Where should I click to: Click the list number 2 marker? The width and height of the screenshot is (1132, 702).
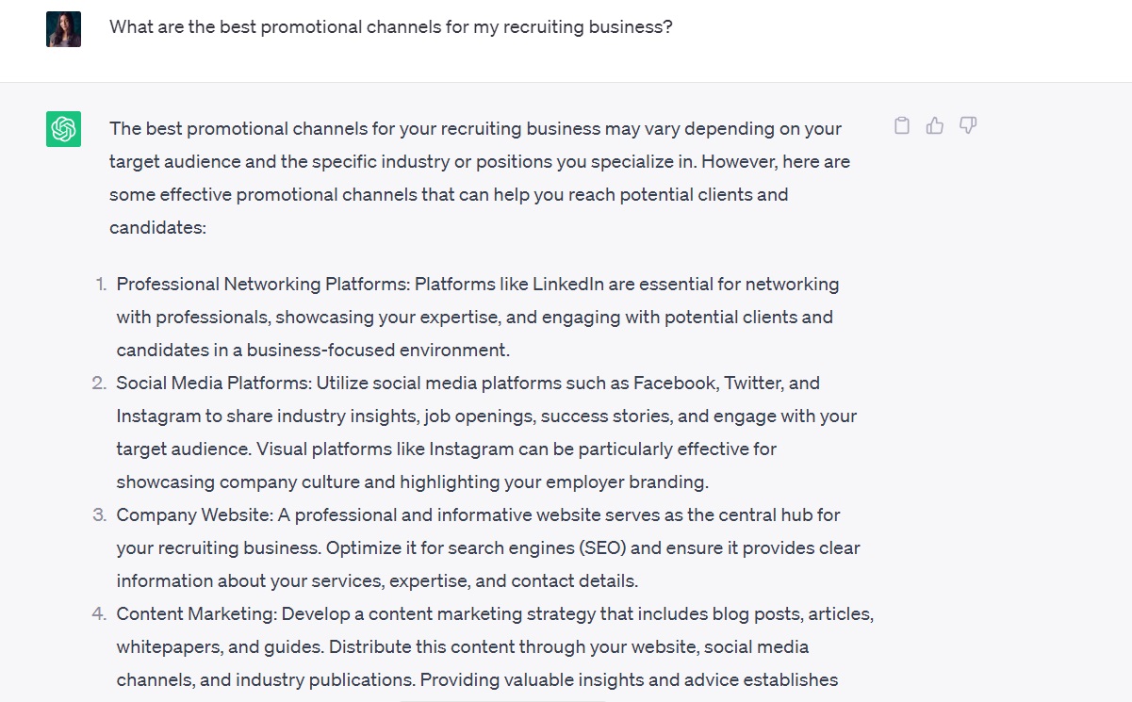(x=99, y=383)
